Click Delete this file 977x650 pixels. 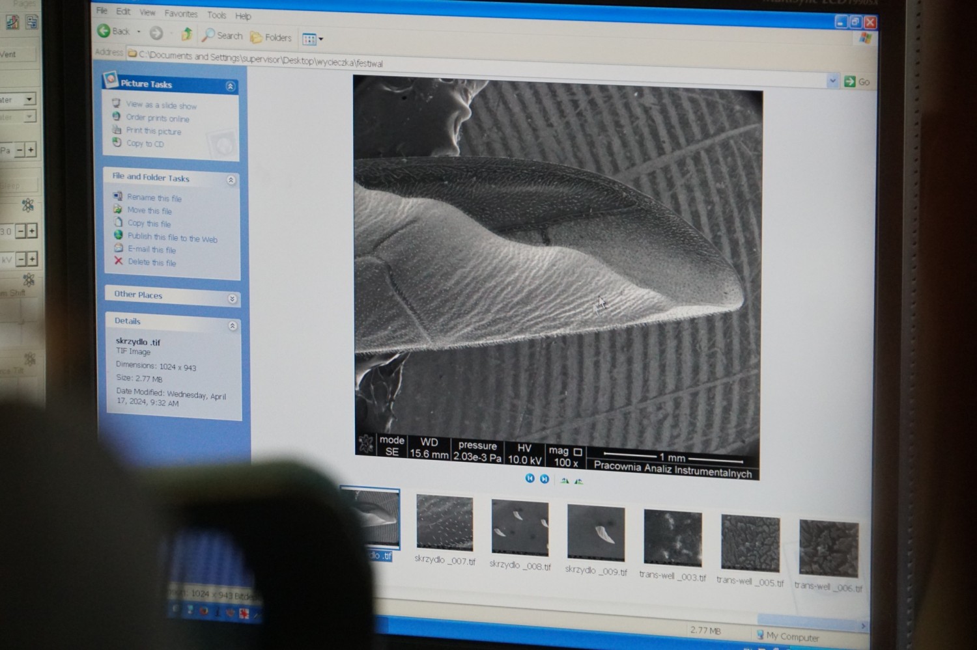click(152, 263)
